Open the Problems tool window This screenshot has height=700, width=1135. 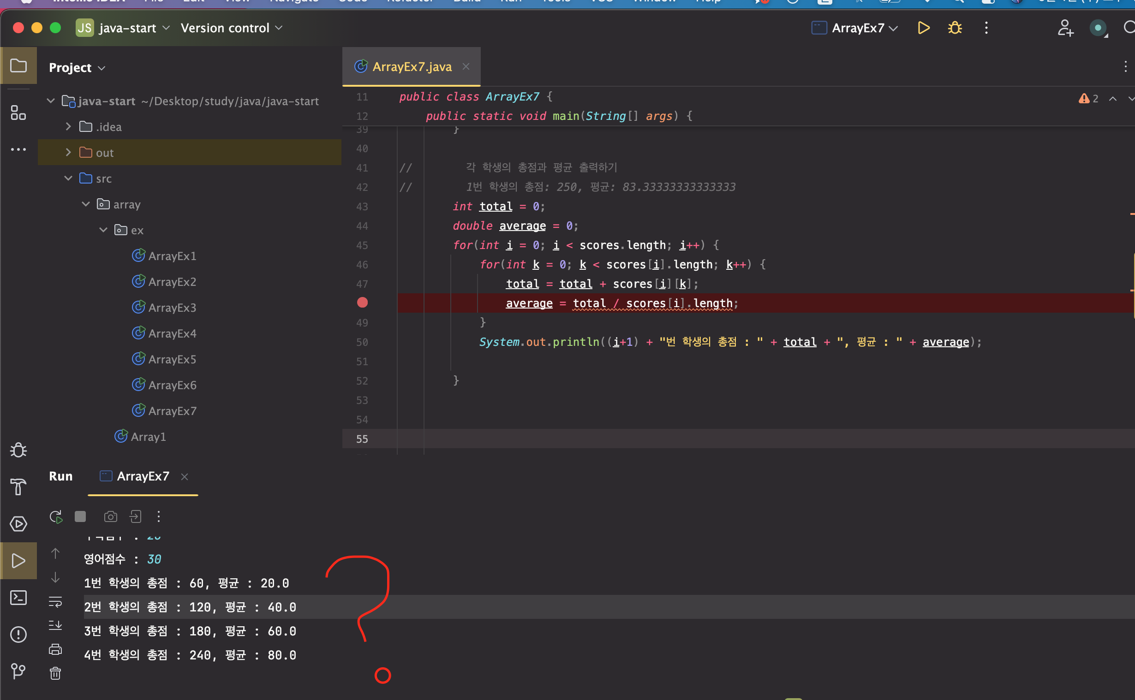pos(18,634)
